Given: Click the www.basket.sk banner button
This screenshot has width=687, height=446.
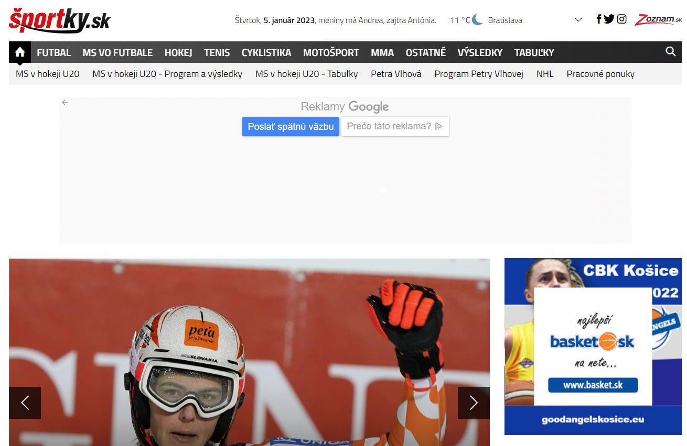Looking at the screenshot, I should [x=593, y=385].
